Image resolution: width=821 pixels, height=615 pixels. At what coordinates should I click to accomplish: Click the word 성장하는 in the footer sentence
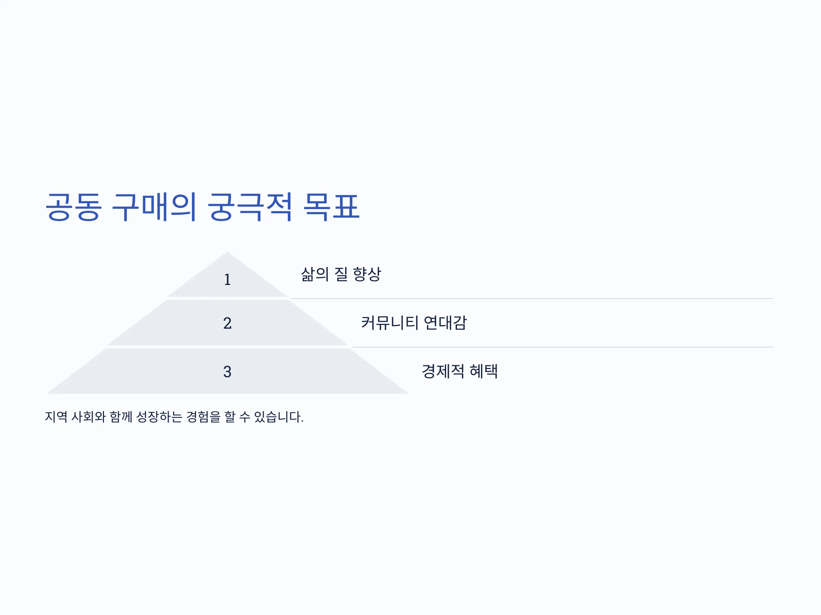(x=159, y=417)
